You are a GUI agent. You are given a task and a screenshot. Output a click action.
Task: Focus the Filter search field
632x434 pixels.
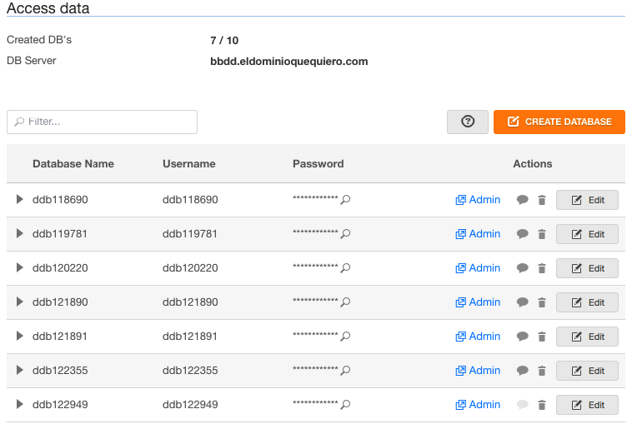pos(102,122)
